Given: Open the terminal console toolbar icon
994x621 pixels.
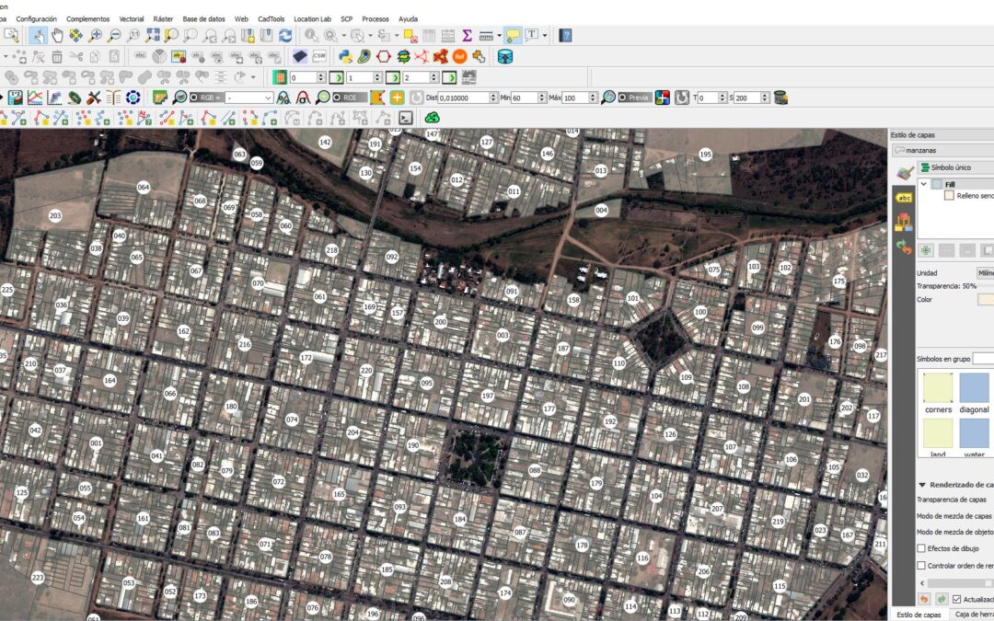Looking at the screenshot, I should pos(406,118).
